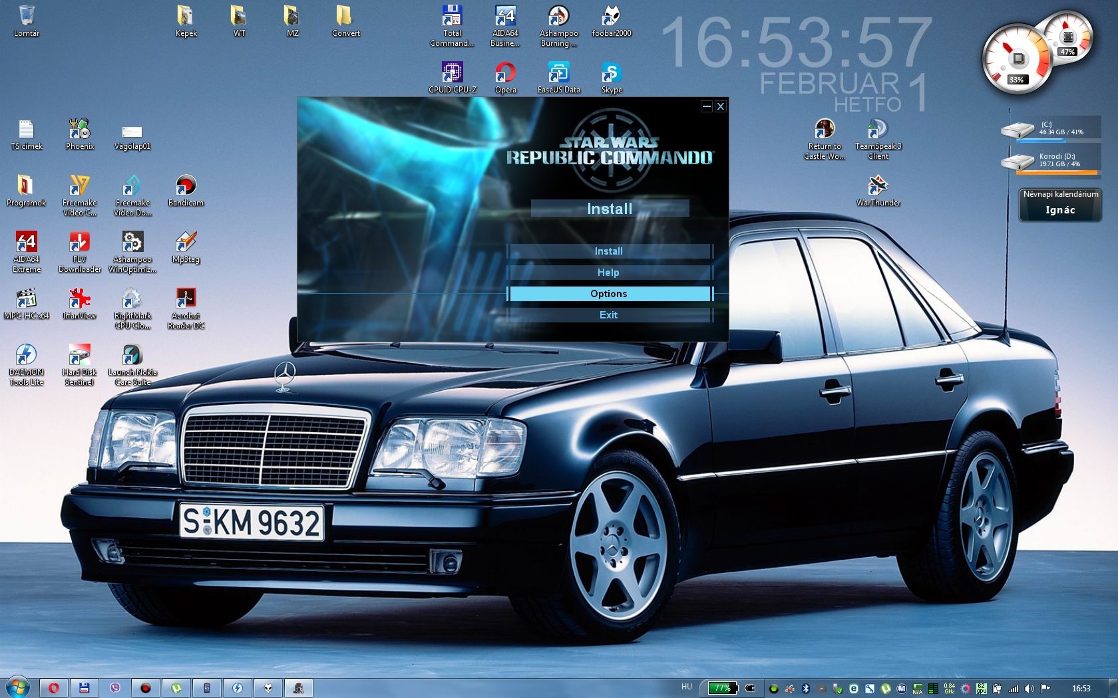Launch foobar2000 desktop shortcut
Screen dimensions: 1118x698
[612, 21]
